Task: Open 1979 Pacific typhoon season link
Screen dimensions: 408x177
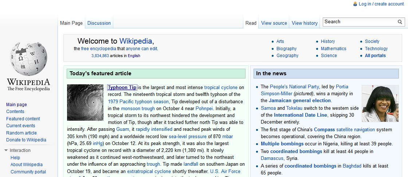Action: pyautogui.click(x=138, y=101)
